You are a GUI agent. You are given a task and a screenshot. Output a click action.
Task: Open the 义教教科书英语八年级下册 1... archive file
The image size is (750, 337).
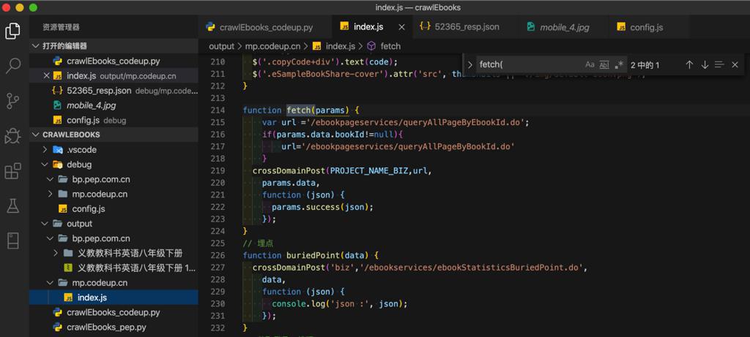(114, 268)
